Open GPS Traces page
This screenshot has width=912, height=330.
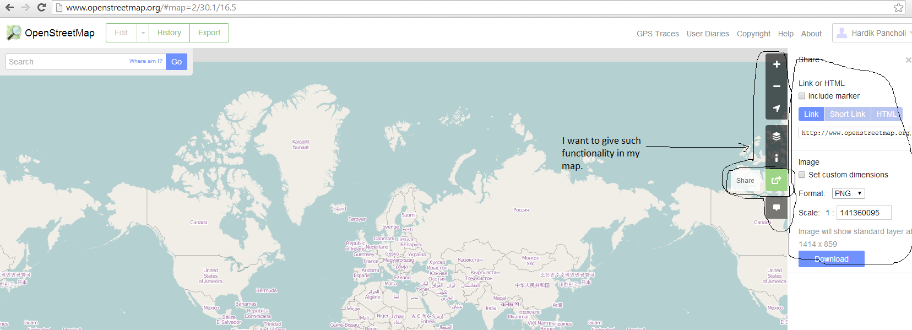[x=658, y=34]
